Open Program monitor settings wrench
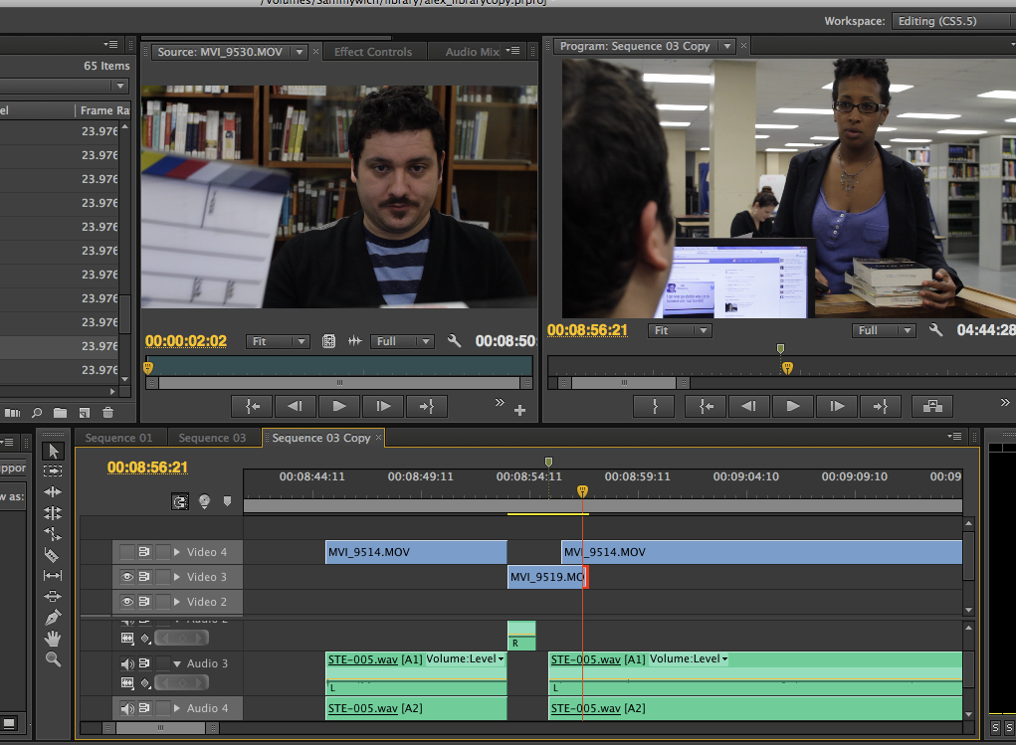The height and width of the screenshot is (745, 1016). tap(935, 330)
